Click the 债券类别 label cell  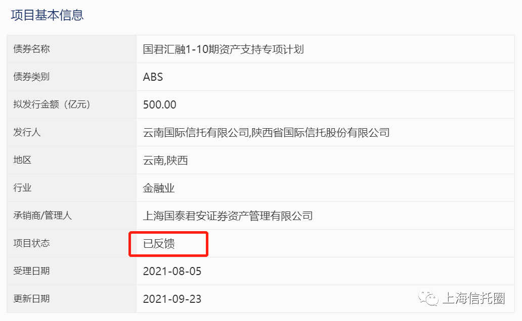click(x=31, y=77)
